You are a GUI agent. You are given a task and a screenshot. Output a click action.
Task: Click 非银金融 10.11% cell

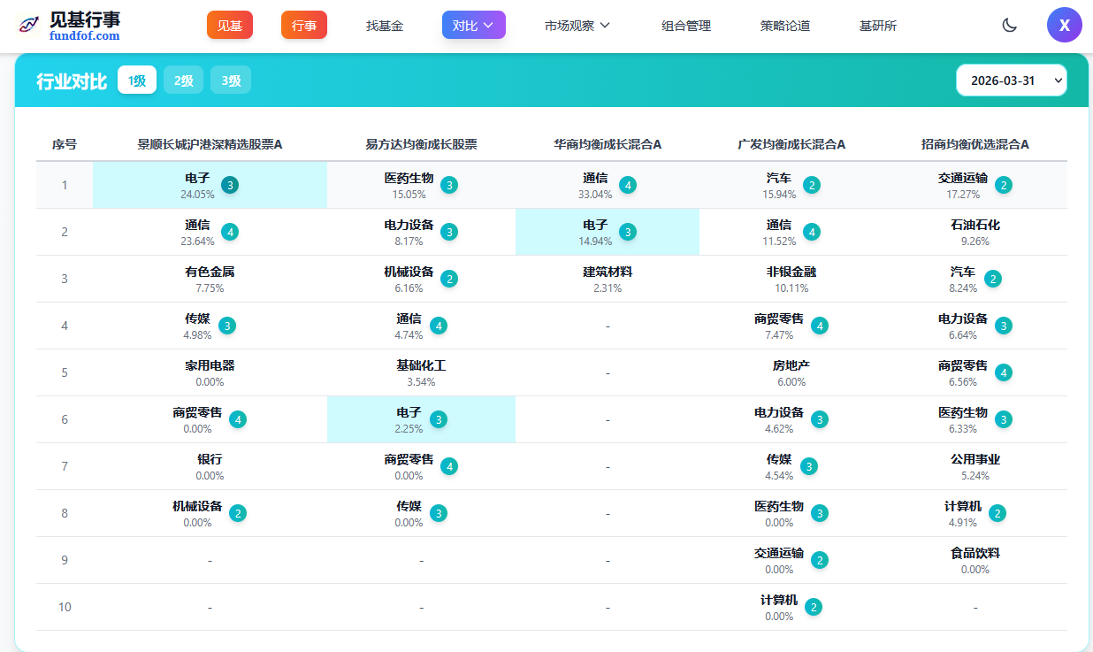pos(791,279)
